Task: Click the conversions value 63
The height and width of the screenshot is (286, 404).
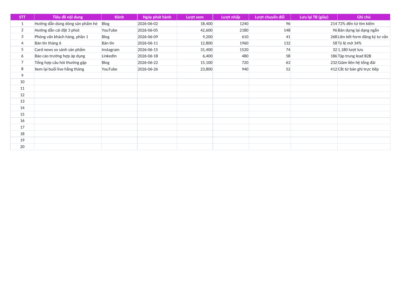Action: pos(270,63)
